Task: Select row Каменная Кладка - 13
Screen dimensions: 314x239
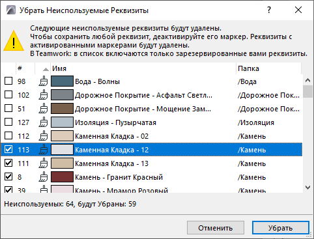Action: point(151,163)
